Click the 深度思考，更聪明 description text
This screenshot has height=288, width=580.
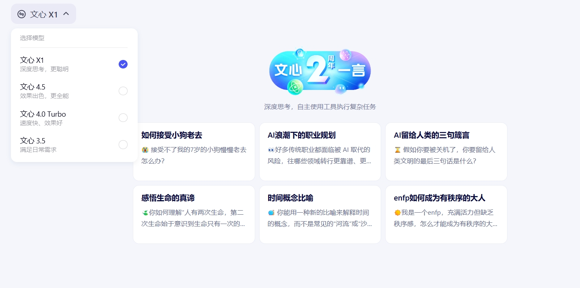click(x=44, y=69)
